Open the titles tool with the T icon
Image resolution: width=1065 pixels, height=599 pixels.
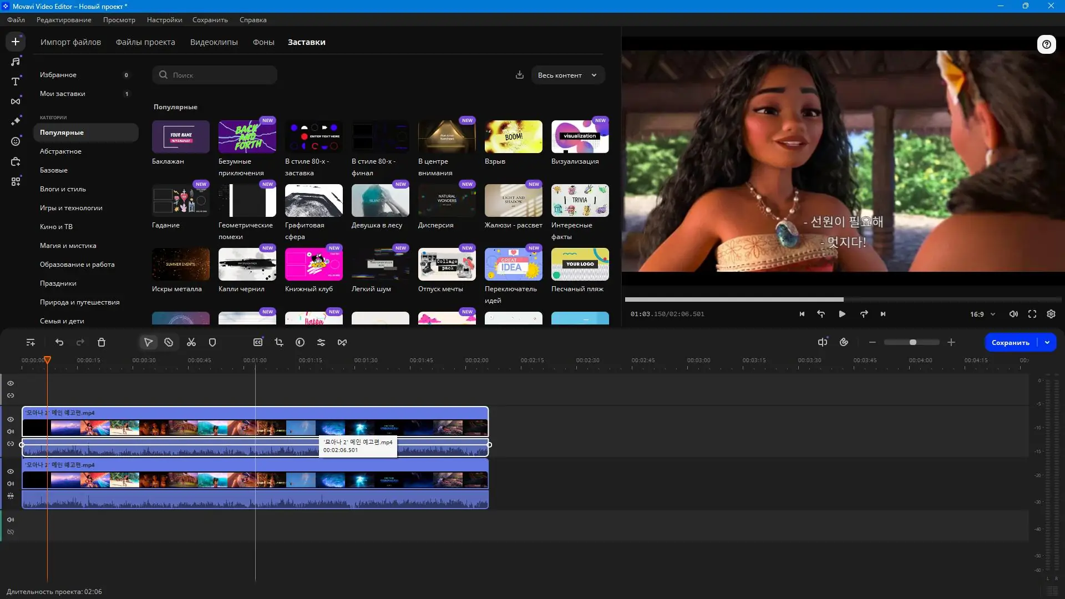[16, 82]
